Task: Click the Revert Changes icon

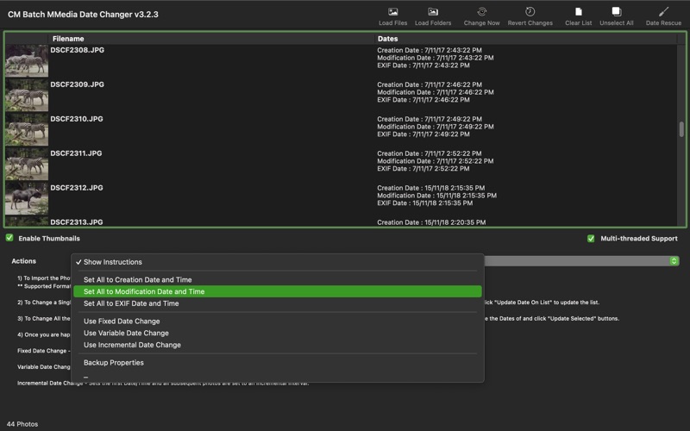Action: [530, 12]
